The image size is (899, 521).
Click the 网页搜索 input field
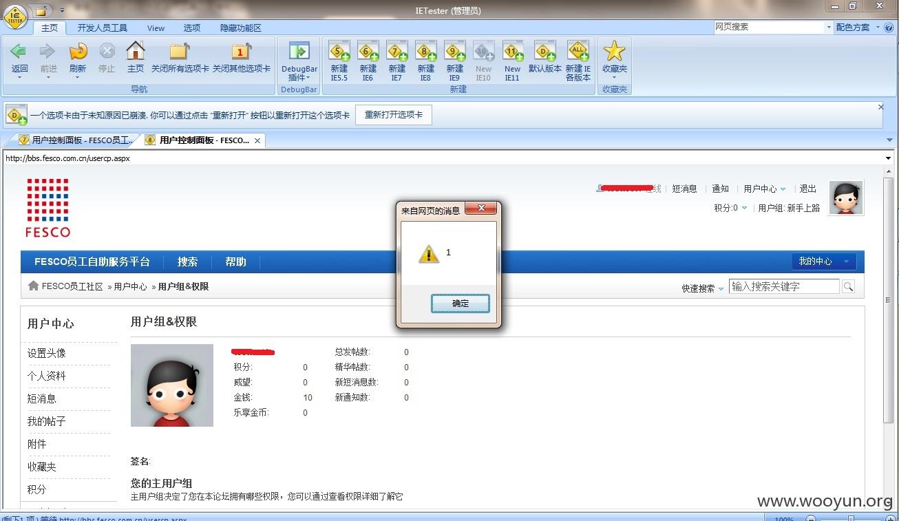pos(768,28)
